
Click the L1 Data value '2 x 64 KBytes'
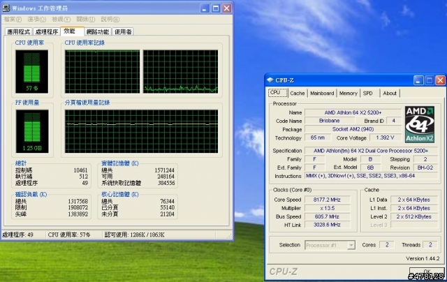(x=414, y=200)
